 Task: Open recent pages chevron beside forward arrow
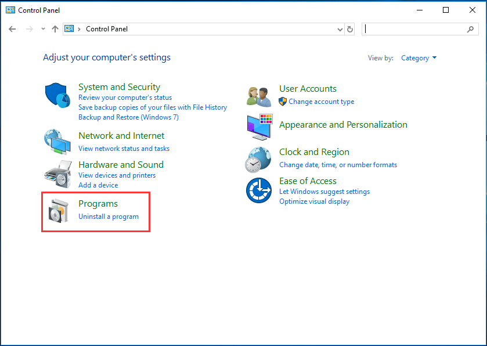(x=42, y=28)
